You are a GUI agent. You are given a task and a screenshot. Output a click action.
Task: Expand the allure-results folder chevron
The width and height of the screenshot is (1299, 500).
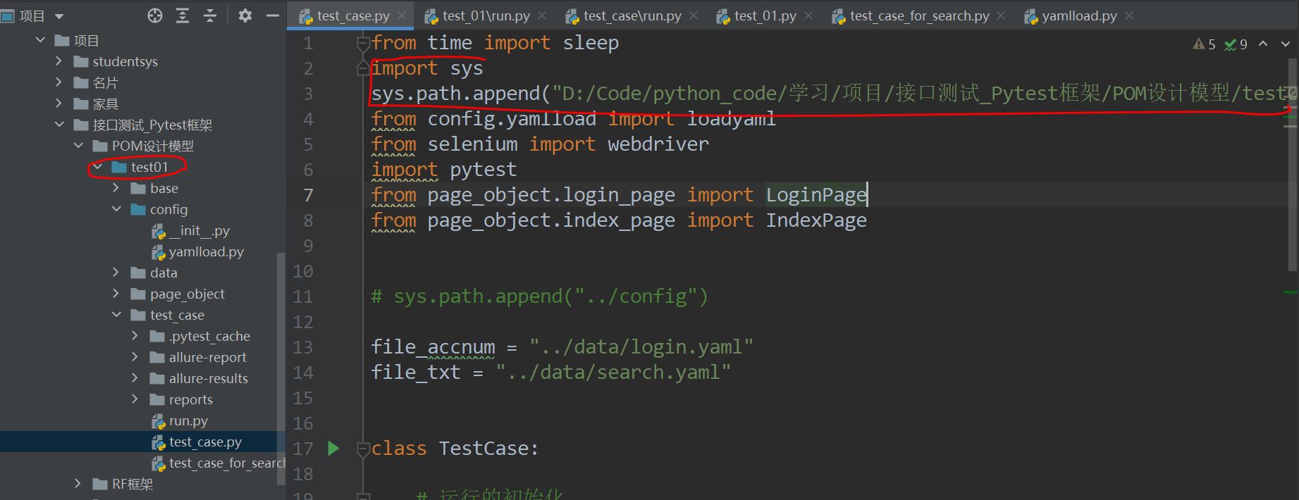click(x=135, y=379)
